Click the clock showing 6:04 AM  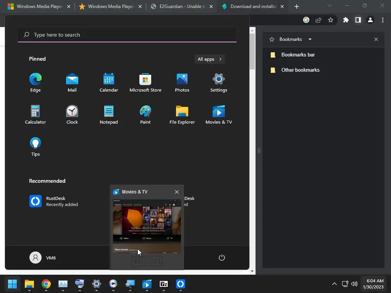click(x=373, y=284)
